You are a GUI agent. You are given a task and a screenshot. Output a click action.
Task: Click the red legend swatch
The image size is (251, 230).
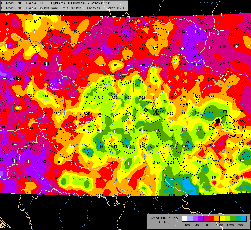(x=212, y=219)
